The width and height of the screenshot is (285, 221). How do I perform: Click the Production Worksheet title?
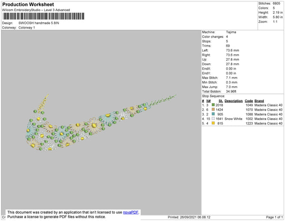(28, 4)
